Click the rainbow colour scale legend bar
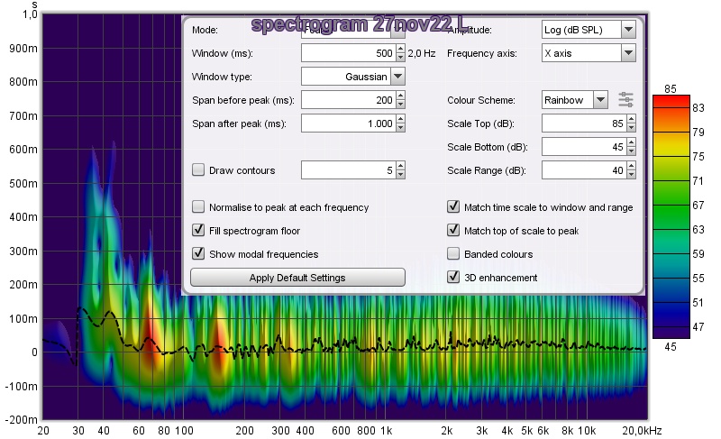721x439 pixels. [671, 216]
